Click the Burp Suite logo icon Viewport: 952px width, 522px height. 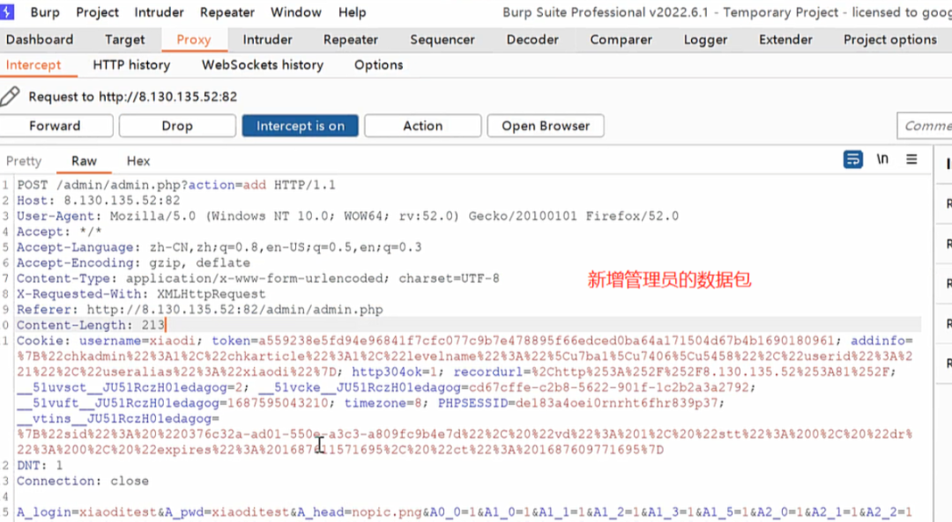pos(7,11)
